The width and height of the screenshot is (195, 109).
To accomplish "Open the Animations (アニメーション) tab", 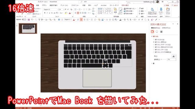I will point(64,5).
